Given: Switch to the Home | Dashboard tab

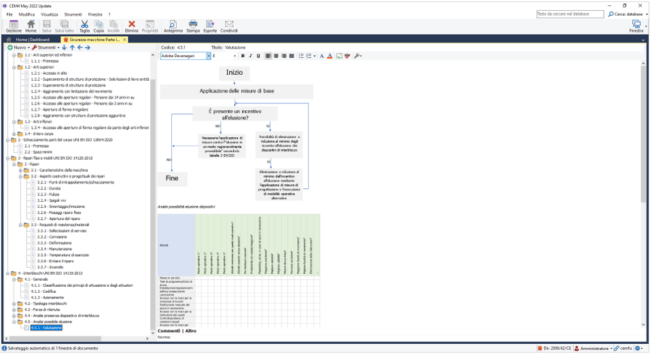Looking at the screenshot, I should coord(32,39).
